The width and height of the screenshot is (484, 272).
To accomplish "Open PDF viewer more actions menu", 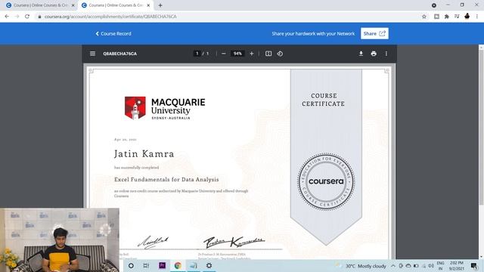I will click(386, 54).
